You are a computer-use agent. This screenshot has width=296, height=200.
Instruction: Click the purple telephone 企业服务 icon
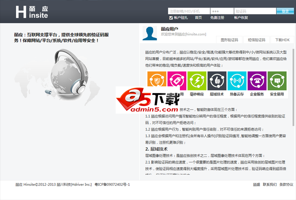click(x=257, y=80)
